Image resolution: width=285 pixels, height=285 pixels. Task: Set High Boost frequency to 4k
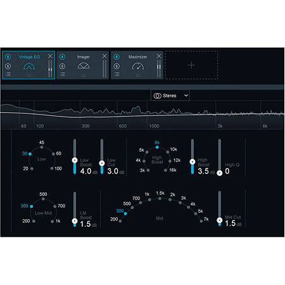(144, 161)
